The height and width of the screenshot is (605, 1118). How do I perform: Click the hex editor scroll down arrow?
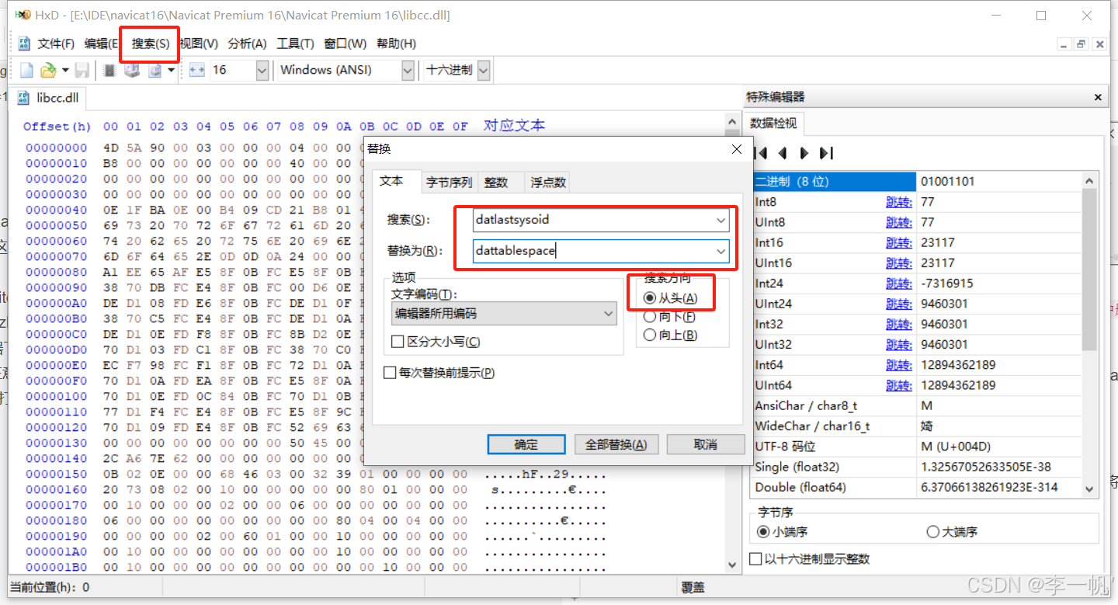coord(731,565)
